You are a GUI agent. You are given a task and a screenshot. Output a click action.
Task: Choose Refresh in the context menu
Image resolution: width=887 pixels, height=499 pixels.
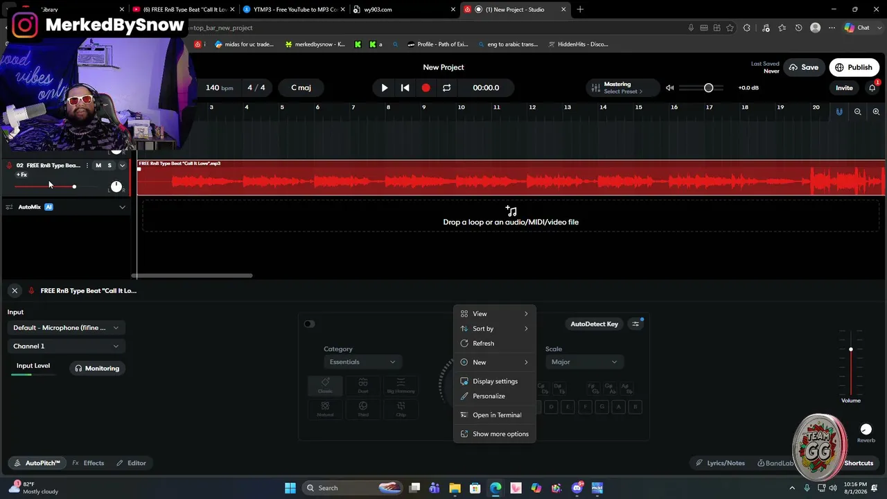coord(495,344)
